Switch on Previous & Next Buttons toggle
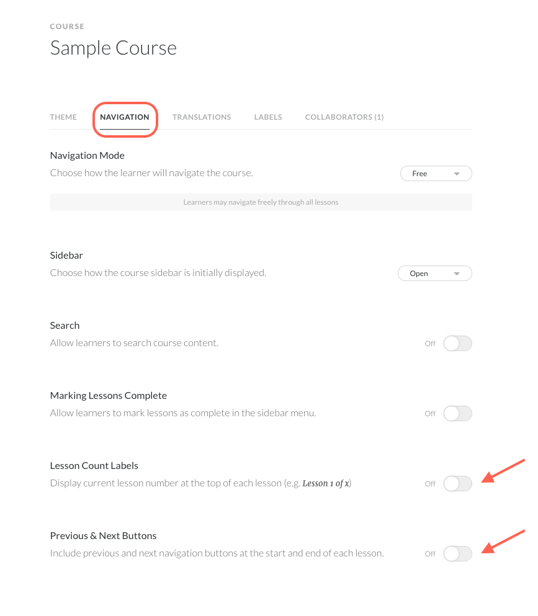 pos(457,554)
